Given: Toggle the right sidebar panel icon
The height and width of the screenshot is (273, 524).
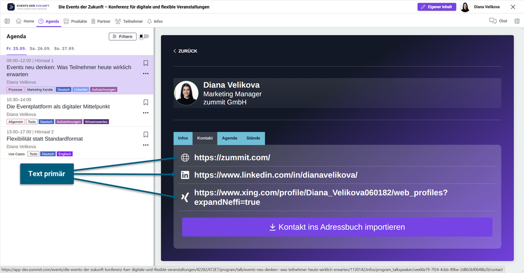Looking at the screenshot, I should pos(517,21).
